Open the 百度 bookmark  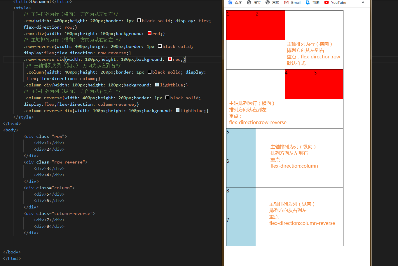pyautogui.click(x=235, y=2)
